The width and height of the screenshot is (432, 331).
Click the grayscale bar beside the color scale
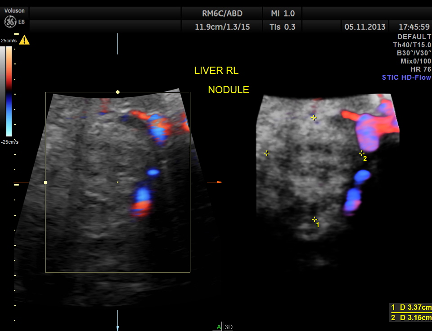coord(3,91)
